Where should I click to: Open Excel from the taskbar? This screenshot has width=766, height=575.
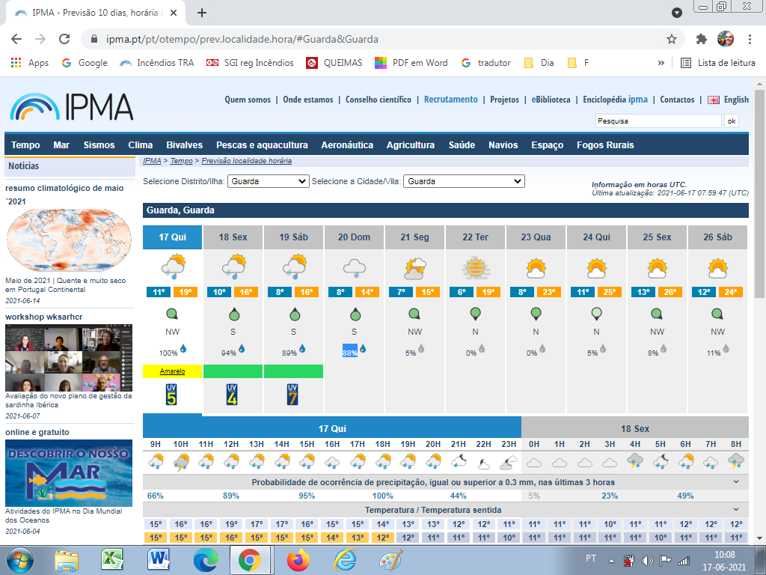tap(112, 560)
